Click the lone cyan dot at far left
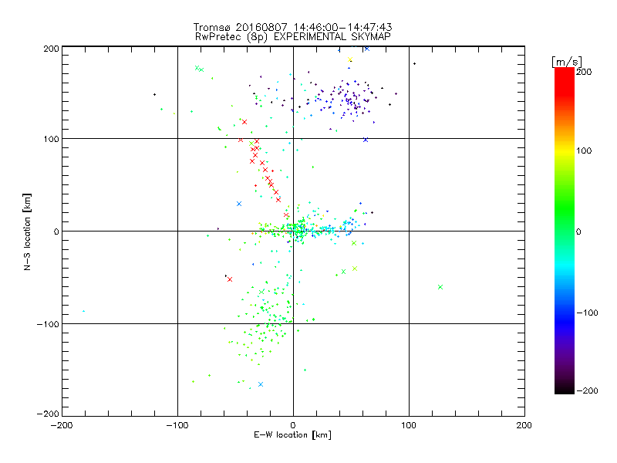 coord(83,311)
